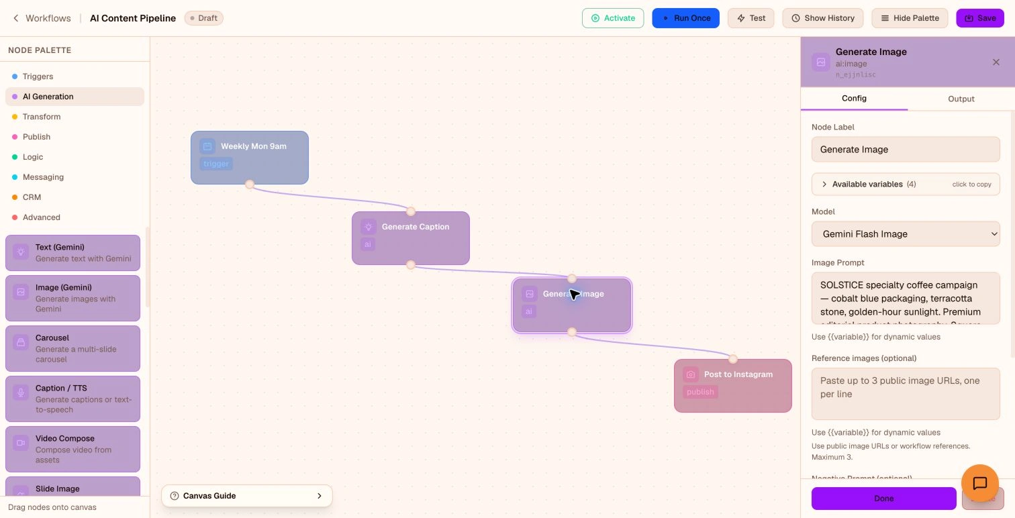Open the Model dropdown showing Gemini Flash Image
Screen dimensions: 1015x518
click(906, 234)
